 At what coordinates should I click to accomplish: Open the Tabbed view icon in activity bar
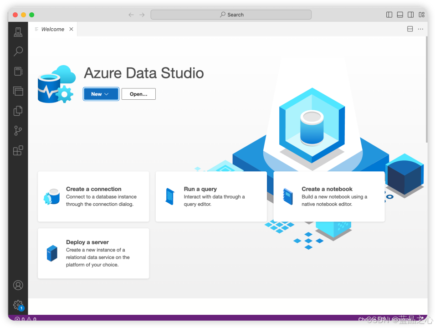tap(18, 91)
